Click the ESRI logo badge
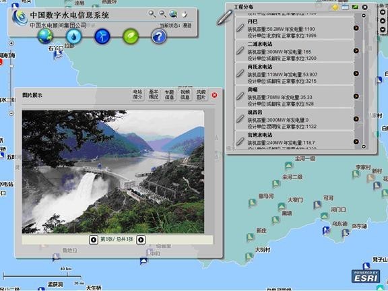This screenshot has width=388, height=291. pyautogui.click(x=366, y=276)
